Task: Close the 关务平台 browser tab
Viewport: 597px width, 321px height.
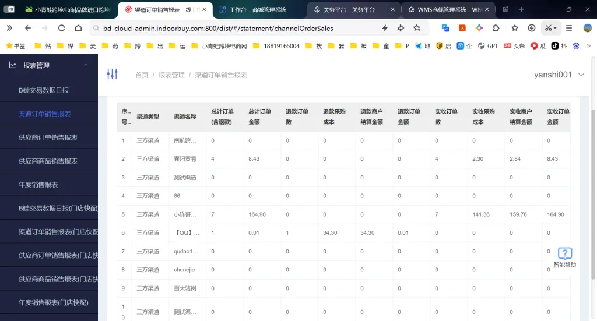Action: coord(392,9)
